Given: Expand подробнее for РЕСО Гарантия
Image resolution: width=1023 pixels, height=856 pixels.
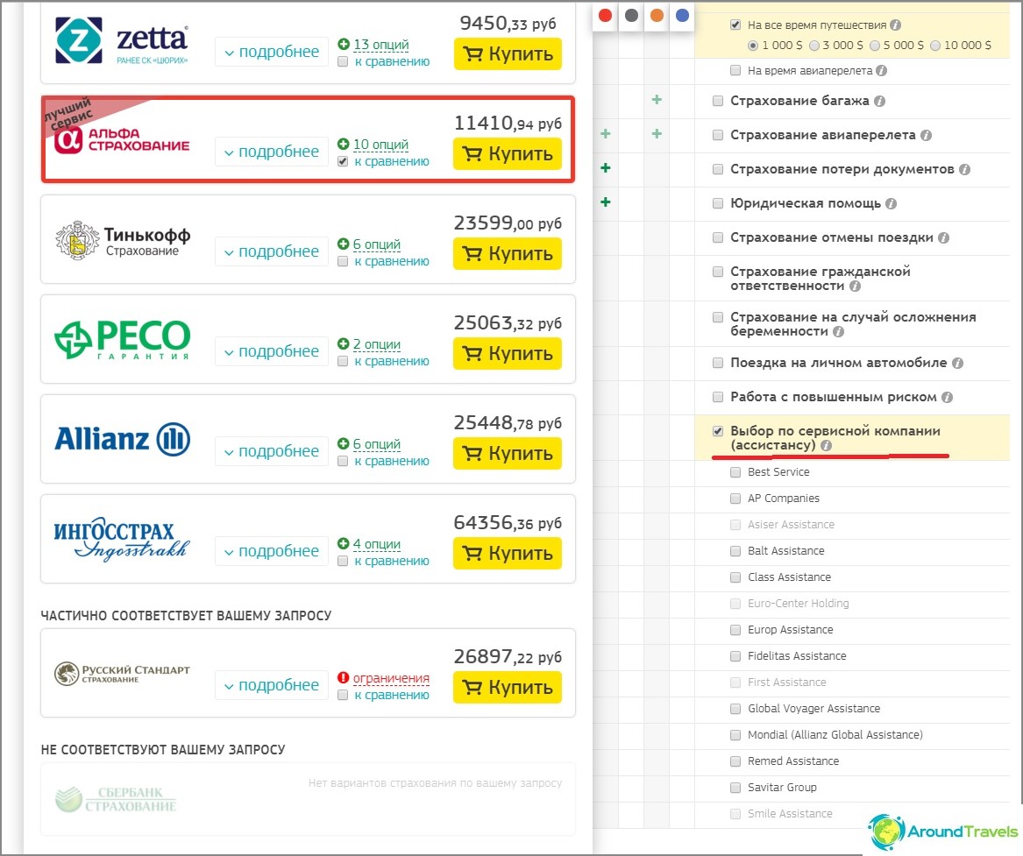Looking at the screenshot, I should click(272, 350).
